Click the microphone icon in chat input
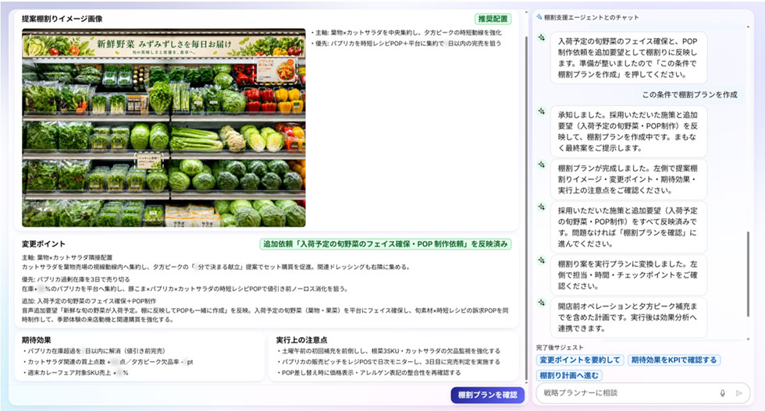Screen dimensions: 765x411 click(723, 393)
